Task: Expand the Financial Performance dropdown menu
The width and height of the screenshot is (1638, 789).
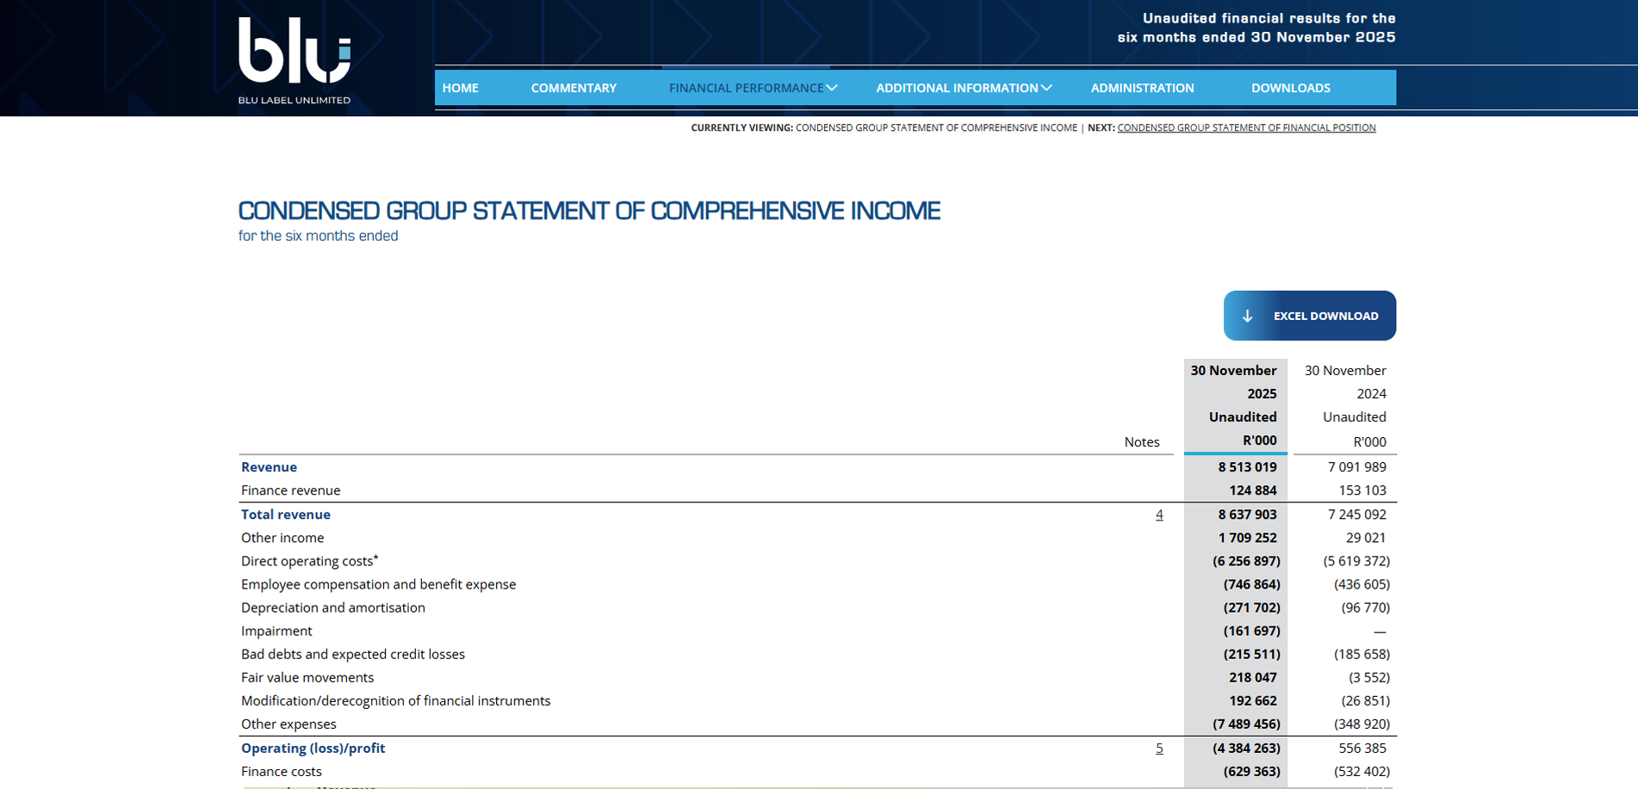Action: (753, 88)
